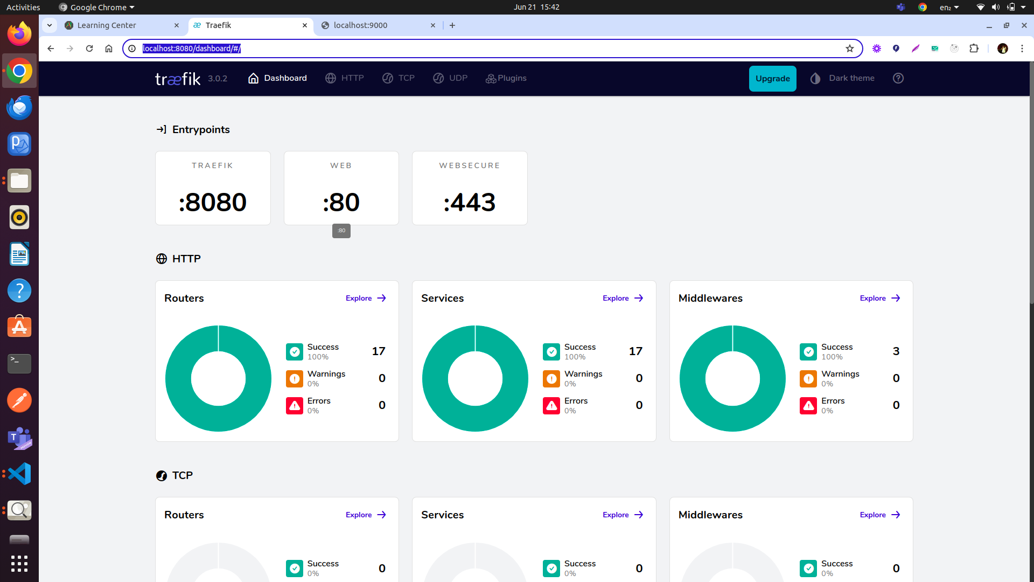Image resolution: width=1034 pixels, height=582 pixels.
Task: Click HTTP Middlewares Warnings icon
Action: tap(808, 379)
